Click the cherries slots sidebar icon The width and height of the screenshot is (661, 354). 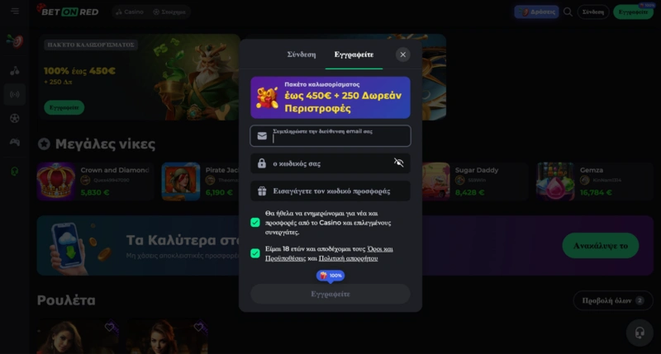(x=15, y=70)
